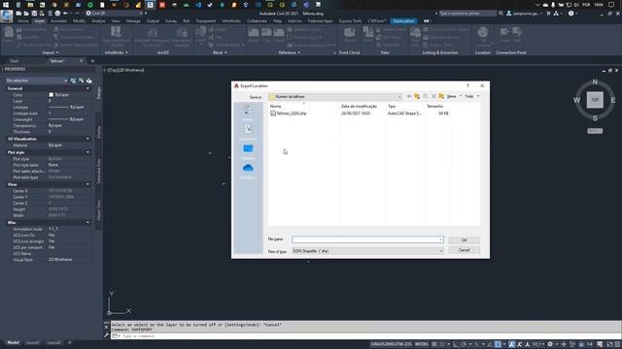622x349 pixels.
Task: Expand Import panel in ribbon
Action: click(50, 52)
